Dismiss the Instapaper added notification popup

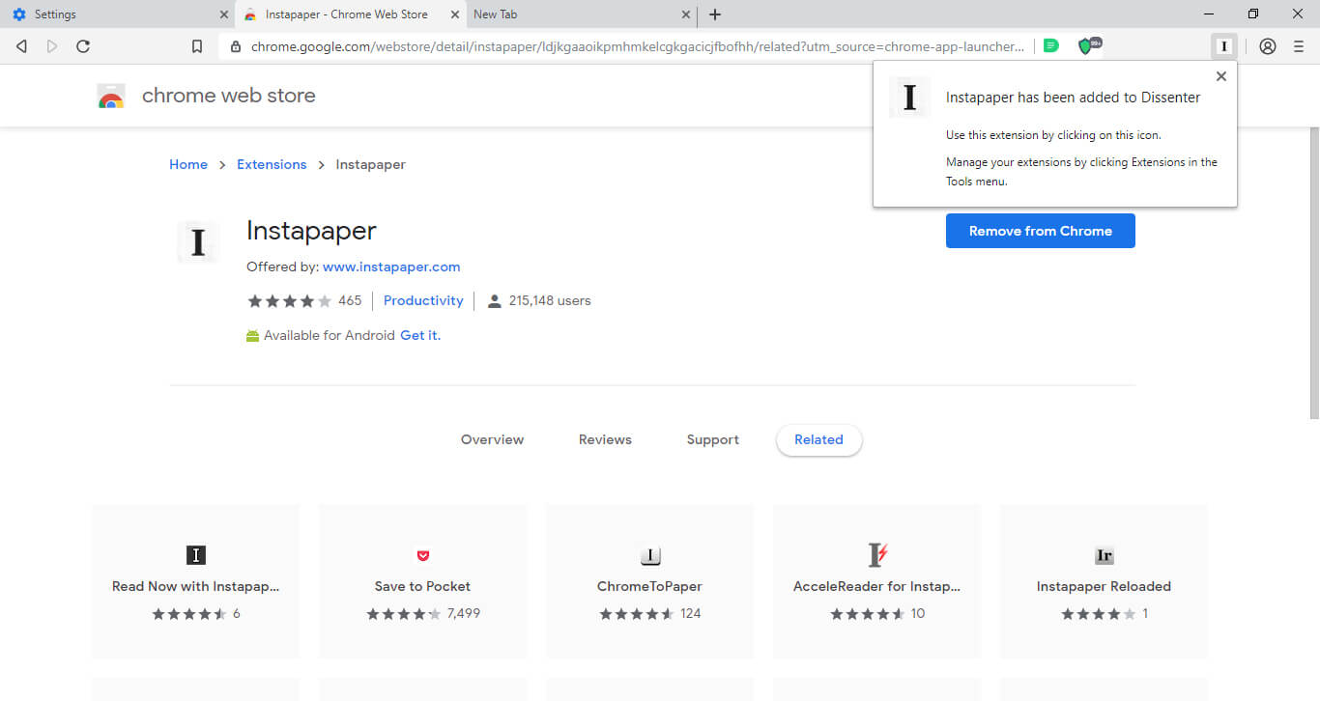coord(1221,76)
